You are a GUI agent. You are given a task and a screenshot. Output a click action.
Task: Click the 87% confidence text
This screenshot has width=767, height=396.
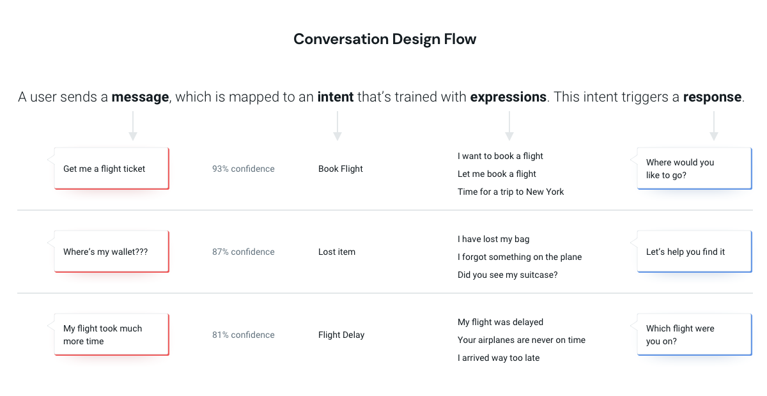pyautogui.click(x=244, y=252)
